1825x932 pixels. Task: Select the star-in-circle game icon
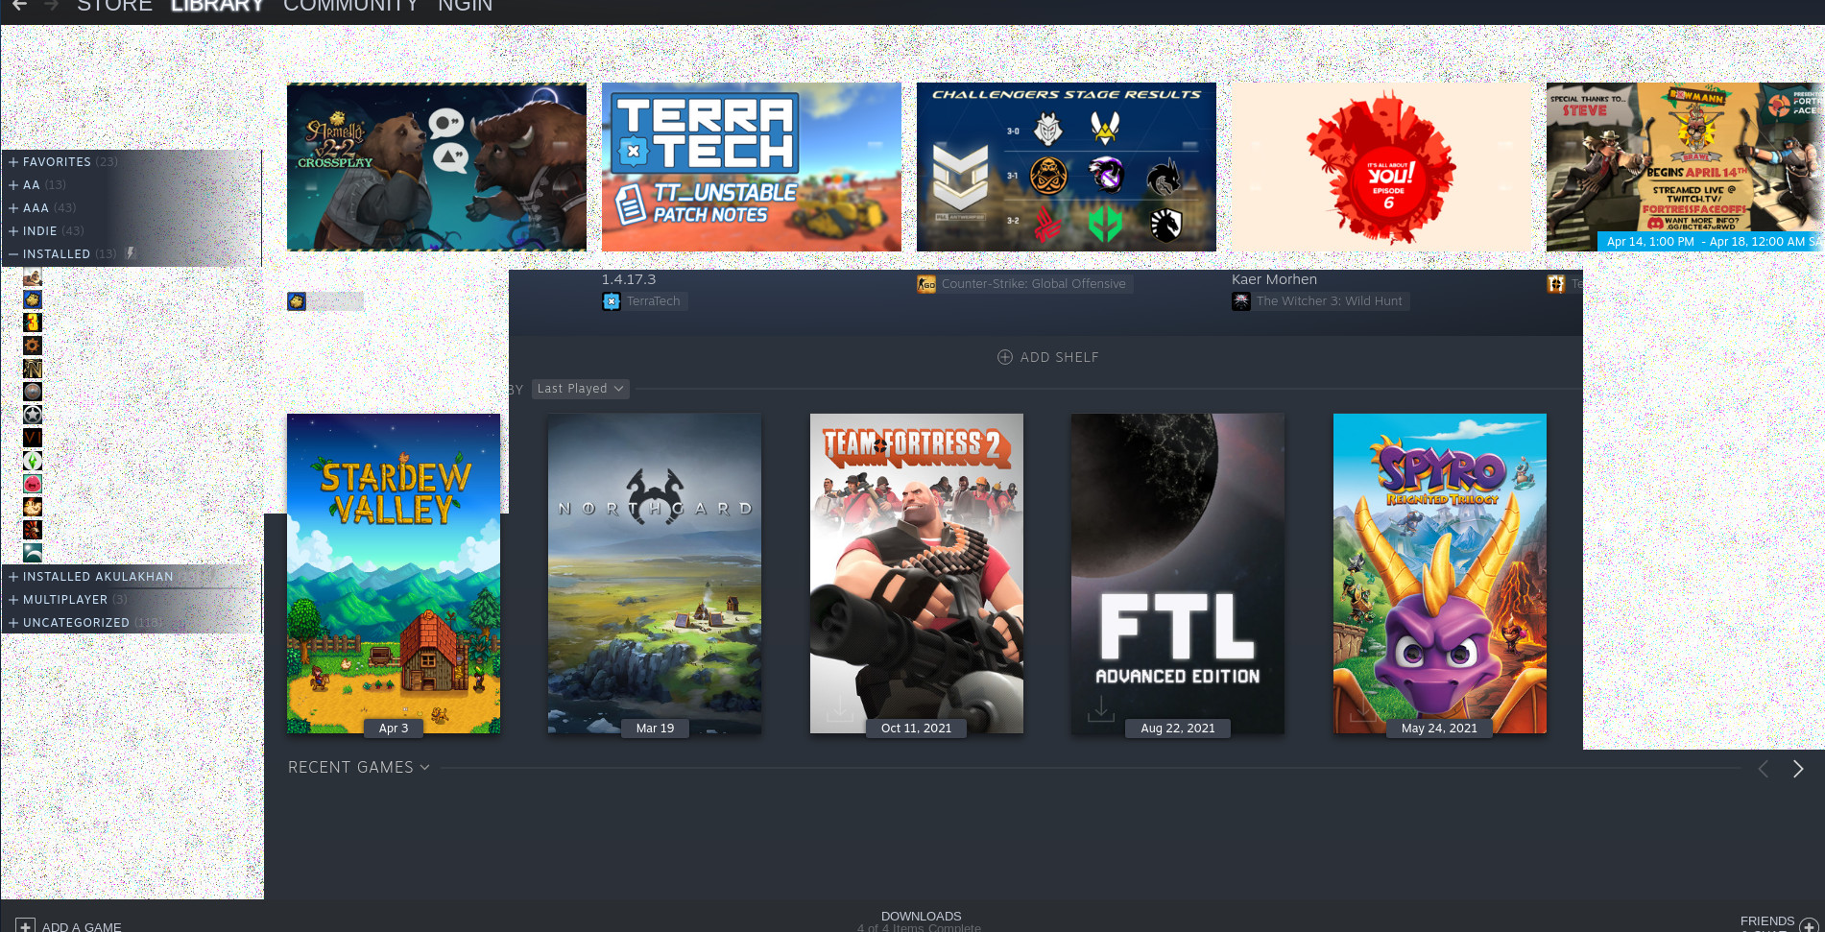point(33,415)
